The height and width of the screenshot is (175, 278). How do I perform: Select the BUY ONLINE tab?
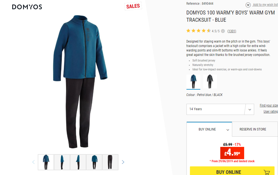[x=209, y=129]
